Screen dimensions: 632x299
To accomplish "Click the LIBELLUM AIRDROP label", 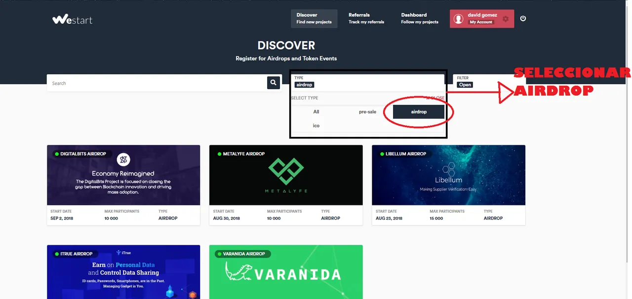I will click(x=406, y=154).
